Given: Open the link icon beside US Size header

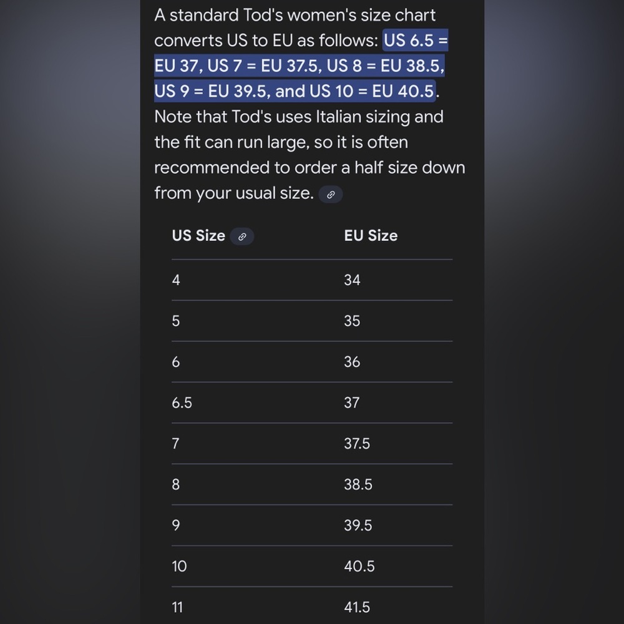Looking at the screenshot, I should (242, 236).
